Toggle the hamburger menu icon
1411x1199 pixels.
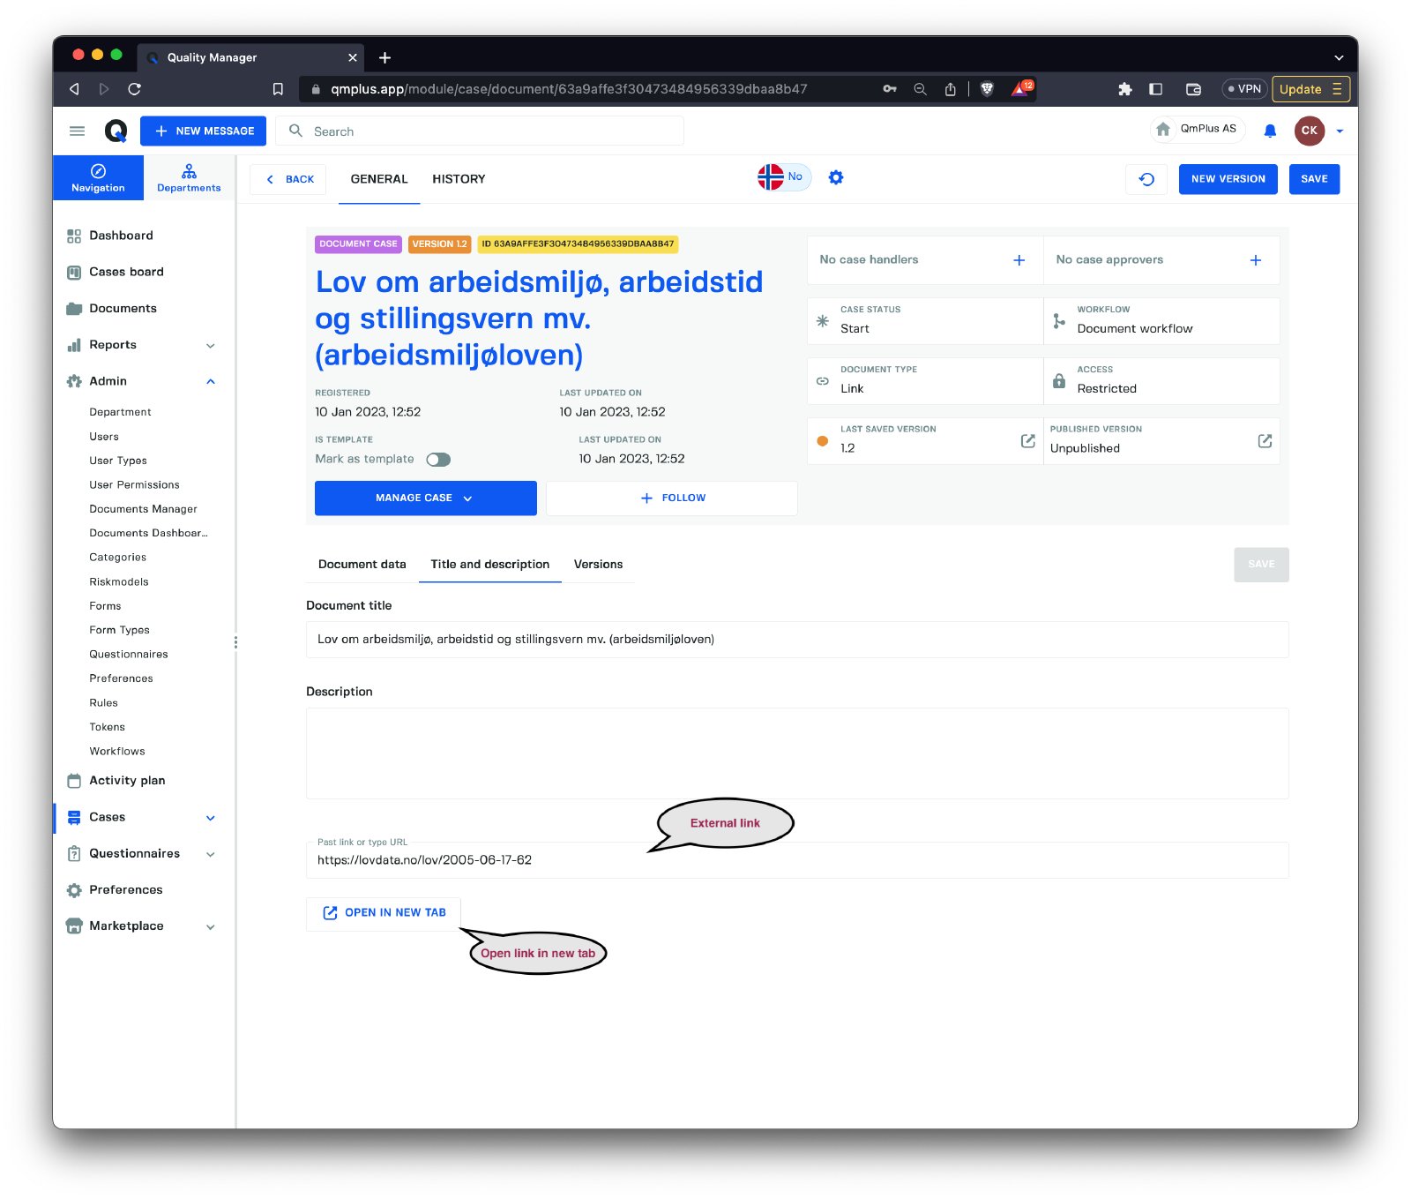coord(78,131)
